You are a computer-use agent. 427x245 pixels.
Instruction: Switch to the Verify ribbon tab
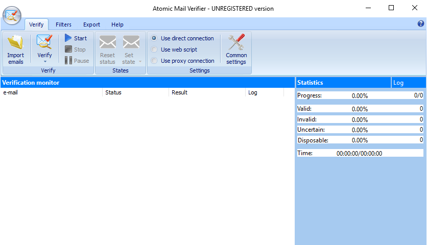36,24
